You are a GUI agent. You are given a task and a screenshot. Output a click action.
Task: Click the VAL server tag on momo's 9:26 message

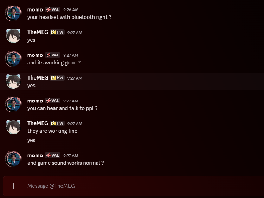click(x=52, y=9)
